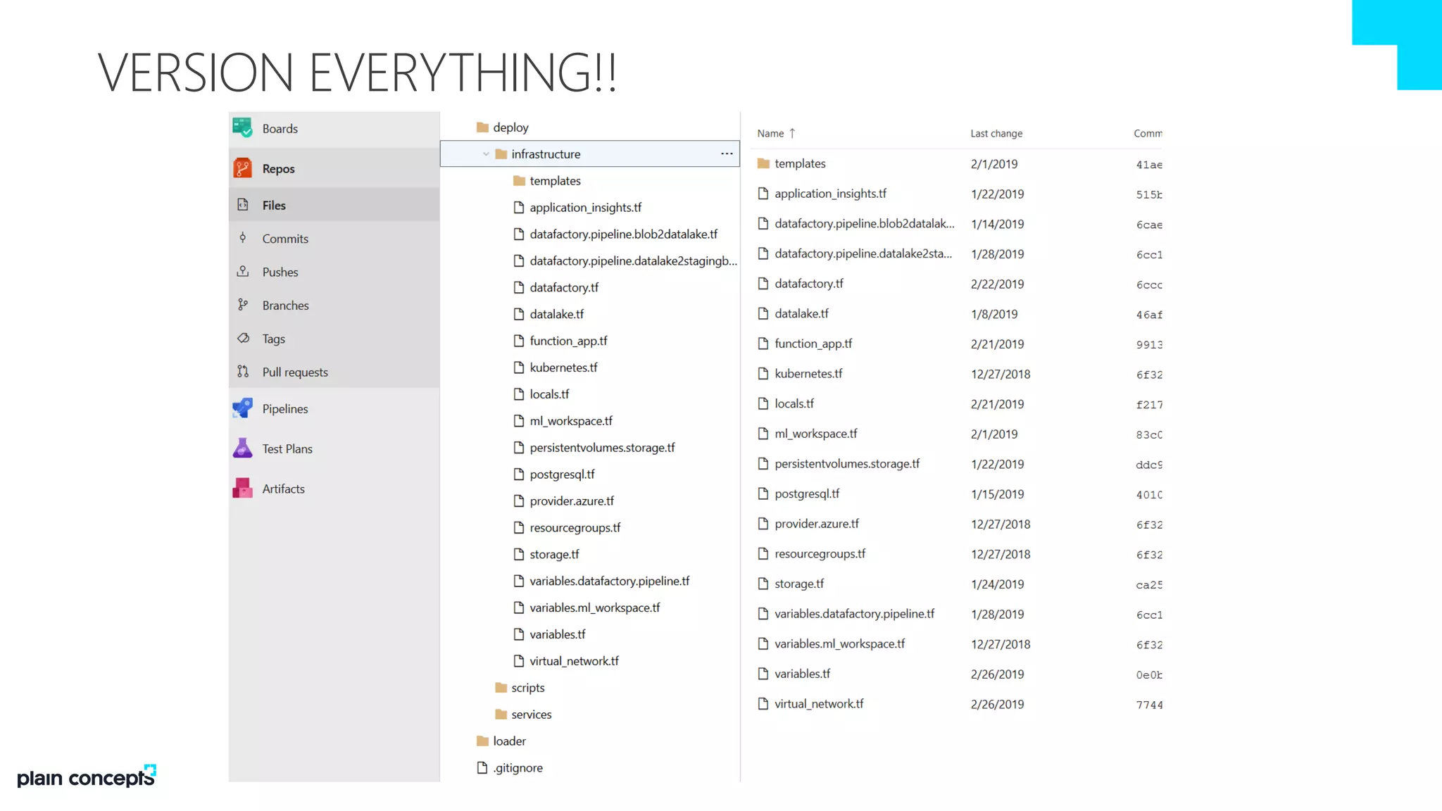
Task: Open Test Plans in the sidebar
Action: (287, 449)
